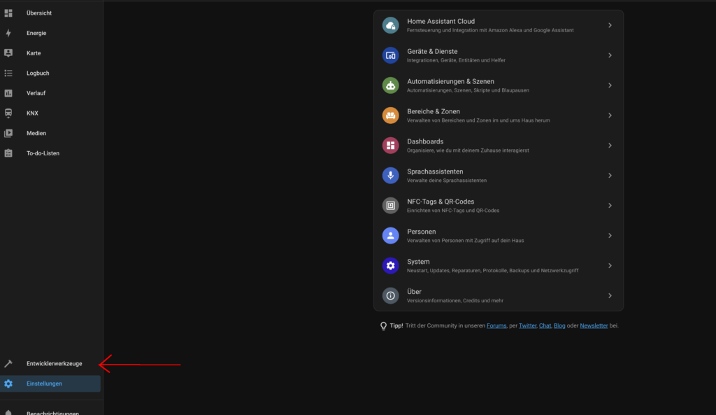This screenshot has width=716, height=415.
Task: Expand the Home Assistant Cloud chevron
Action: [x=610, y=26]
